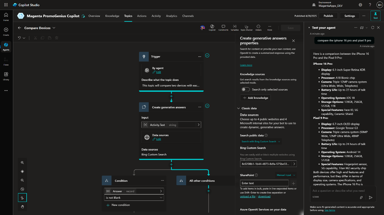Go to Home in left sidebar
384x215 pixels.
pyautogui.click(x=6, y=17)
